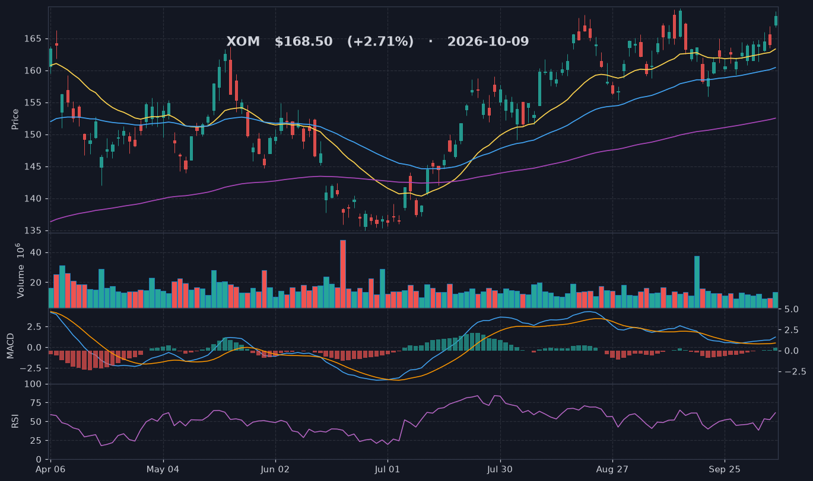Click the XOM ticker symbol in the title

(243, 41)
